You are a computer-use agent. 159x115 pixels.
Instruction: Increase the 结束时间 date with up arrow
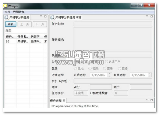(x=150, y=74)
